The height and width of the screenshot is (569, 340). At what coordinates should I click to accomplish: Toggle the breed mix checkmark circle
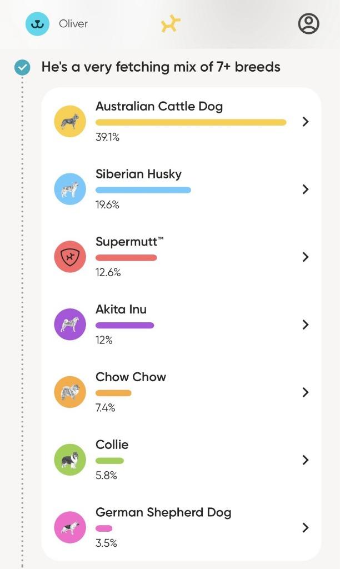[23, 68]
